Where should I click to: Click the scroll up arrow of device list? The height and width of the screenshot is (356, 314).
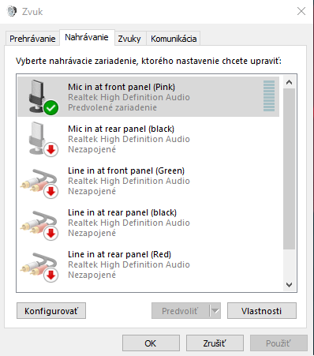tap(289, 83)
